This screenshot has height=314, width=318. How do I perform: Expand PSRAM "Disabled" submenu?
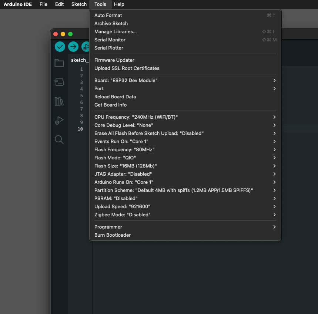click(x=185, y=198)
